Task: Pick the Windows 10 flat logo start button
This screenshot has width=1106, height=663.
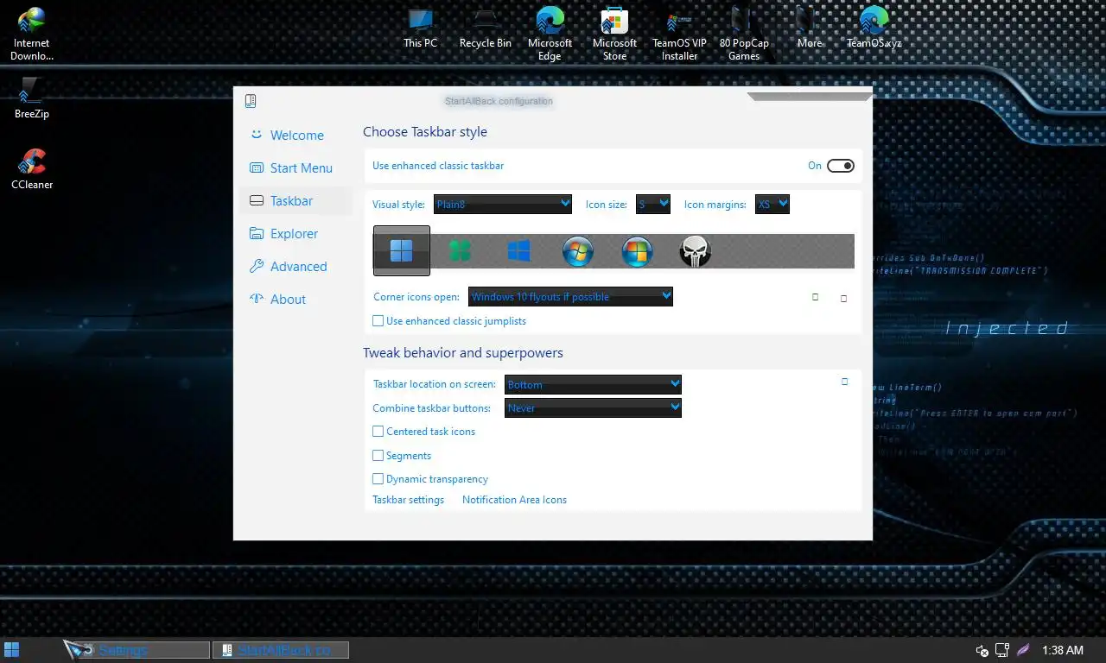Action: tap(518, 251)
